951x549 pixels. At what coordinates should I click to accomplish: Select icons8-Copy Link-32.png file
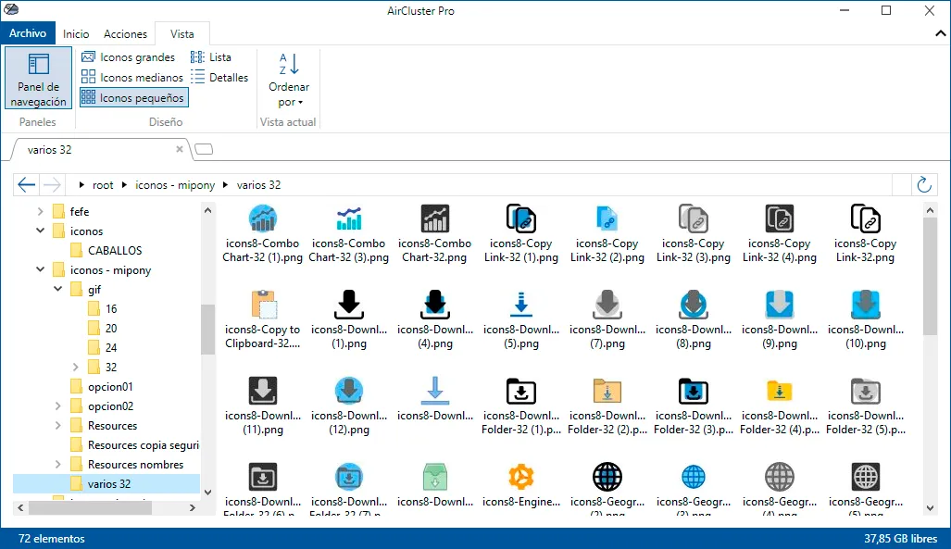coord(866,234)
